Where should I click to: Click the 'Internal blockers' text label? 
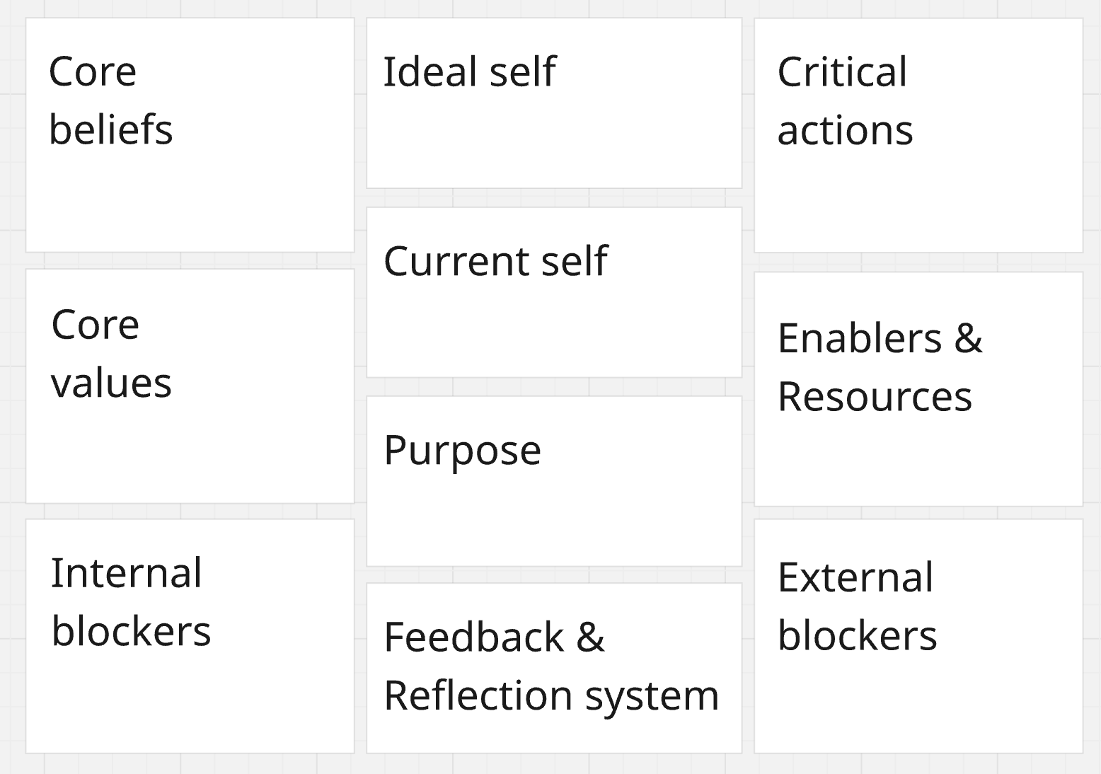(x=131, y=602)
